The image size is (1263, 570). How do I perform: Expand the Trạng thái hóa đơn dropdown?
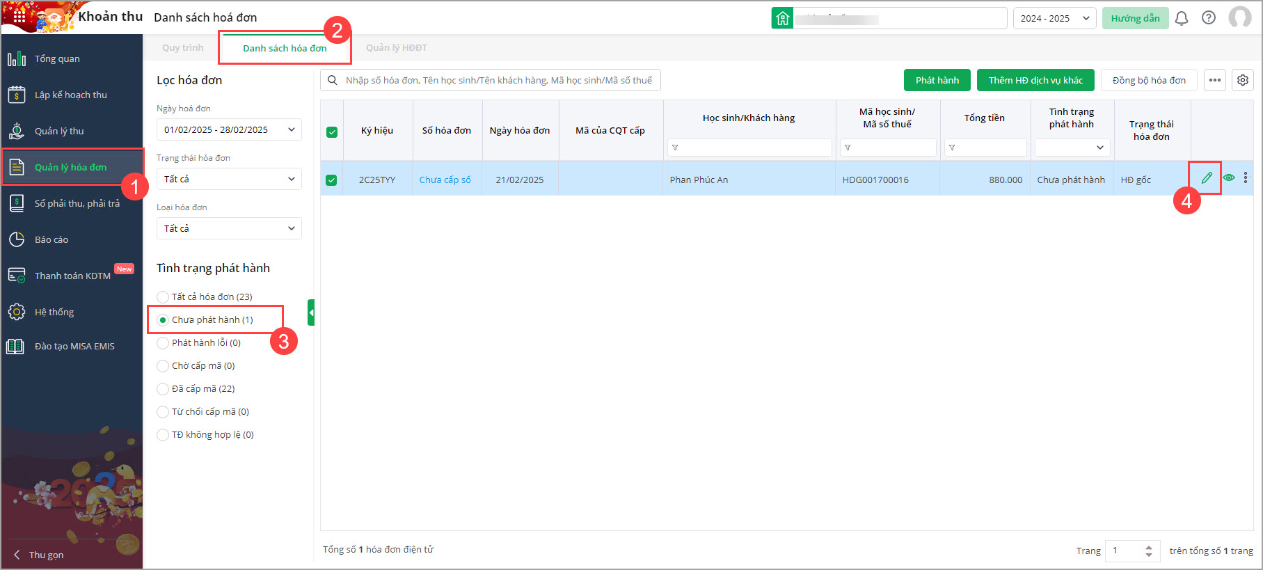[229, 179]
